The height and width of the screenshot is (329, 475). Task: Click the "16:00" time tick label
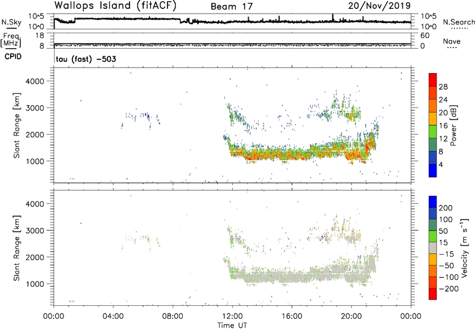point(292,317)
